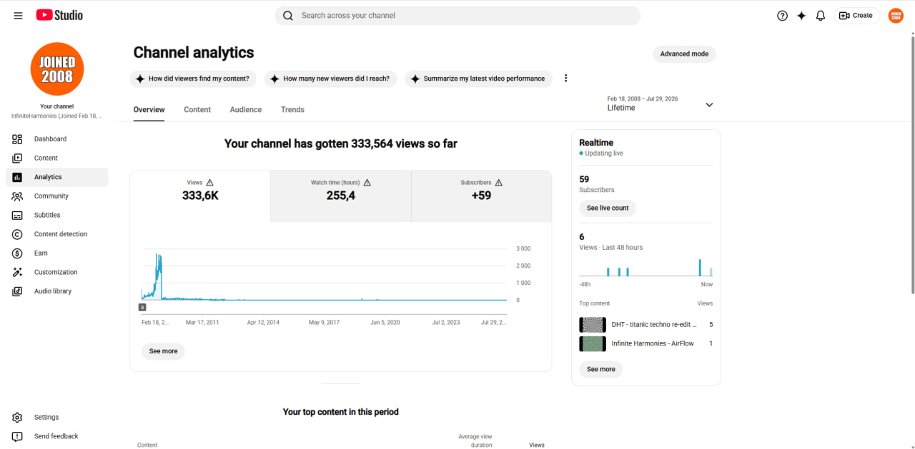This screenshot has width=915, height=449.
Task: Click the Customization wand icon
Action: [x=17, y=272]
